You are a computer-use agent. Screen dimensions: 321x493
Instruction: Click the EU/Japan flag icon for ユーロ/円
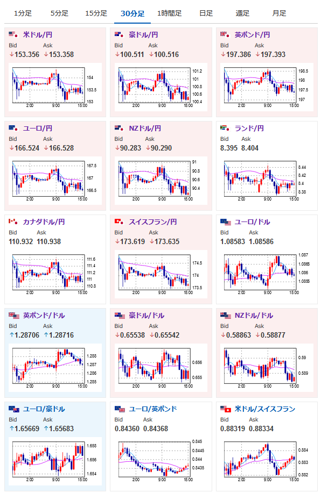[x=13, y=128]
